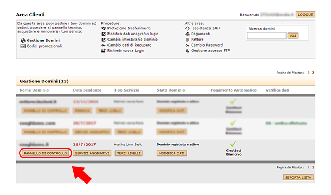This screenshot has height=195, width=331.
Task: Click the Tipo Servizio column header
Action: tap(126, 90)
